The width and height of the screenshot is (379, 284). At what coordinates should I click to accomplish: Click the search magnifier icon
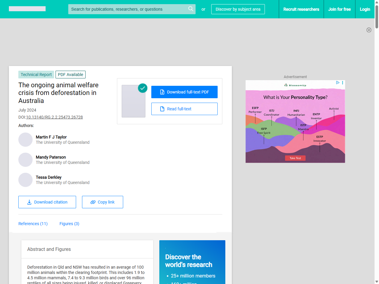(x=191, y=9)
